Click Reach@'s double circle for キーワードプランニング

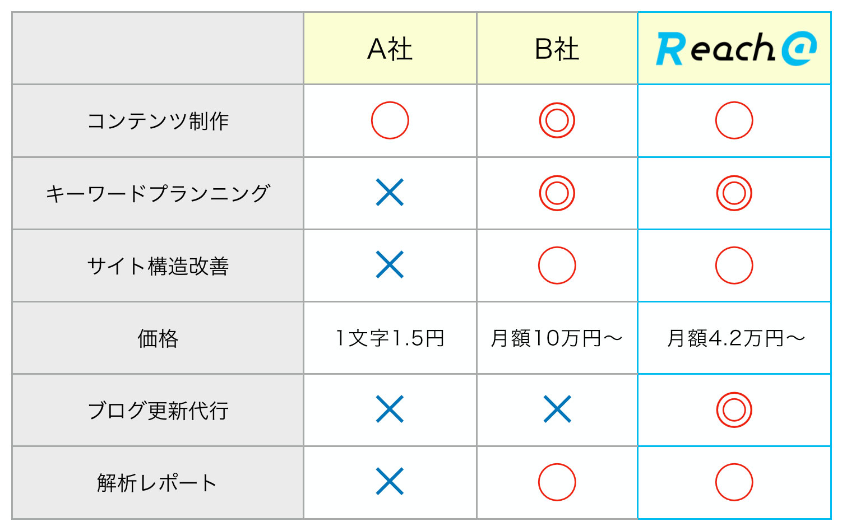pyautogui.click(x=734, y=193)
